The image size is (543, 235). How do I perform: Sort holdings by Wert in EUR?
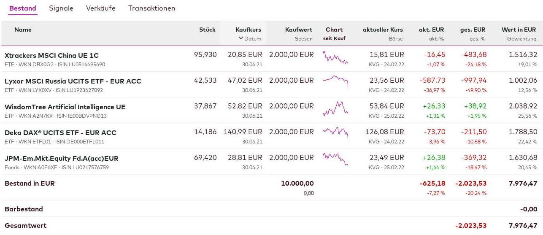519,30
